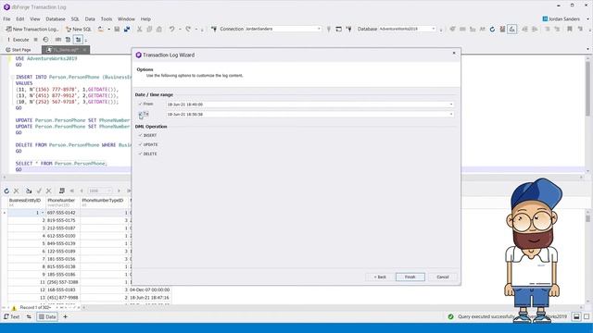
Task: Click the Copy icon in toolbar
Action: tap(149, 29)
